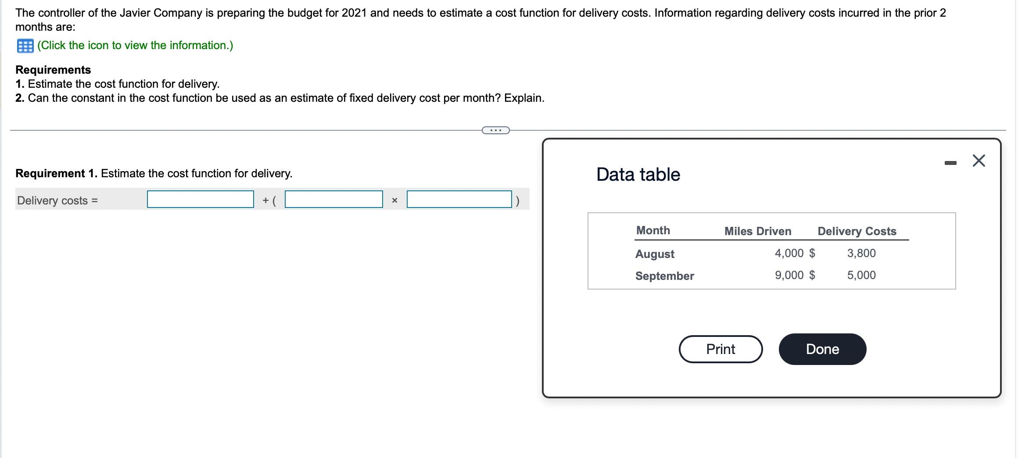Collapse the question section using the three-dot pill
The height and width of the screenshot is (458, 1018).
click(495, 130)
